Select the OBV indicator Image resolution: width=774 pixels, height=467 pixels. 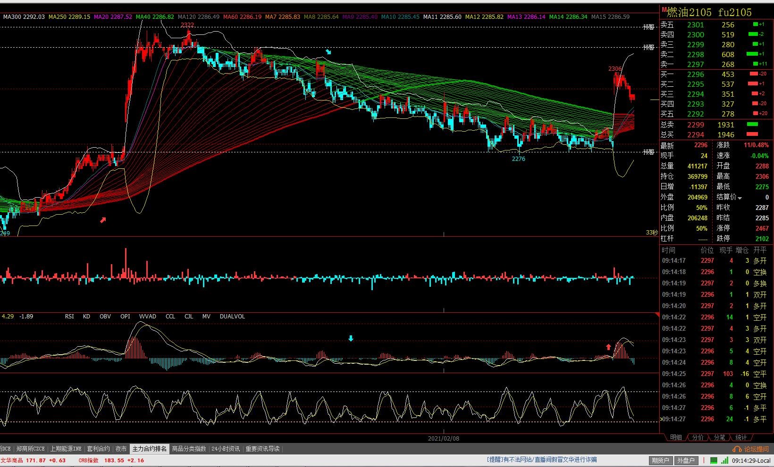coord(105,317)
